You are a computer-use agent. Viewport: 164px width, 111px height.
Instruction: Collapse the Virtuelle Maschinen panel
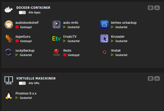(157, 78)
